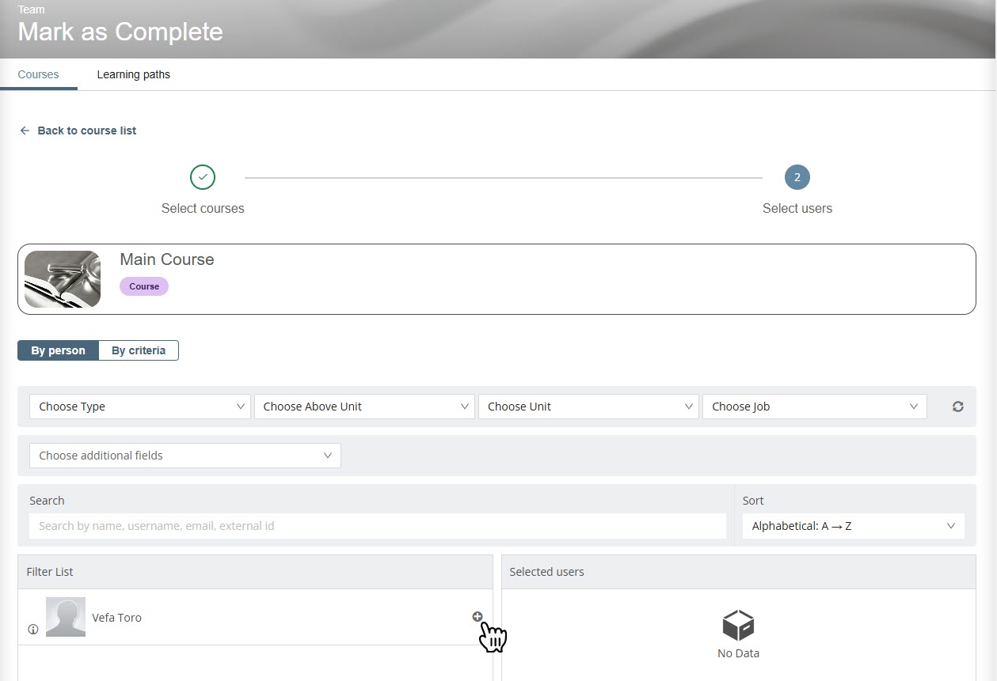Click Vefa Toro's avatar picture
The height and width of the screenshot is (681, 997).
click(66, 617)
